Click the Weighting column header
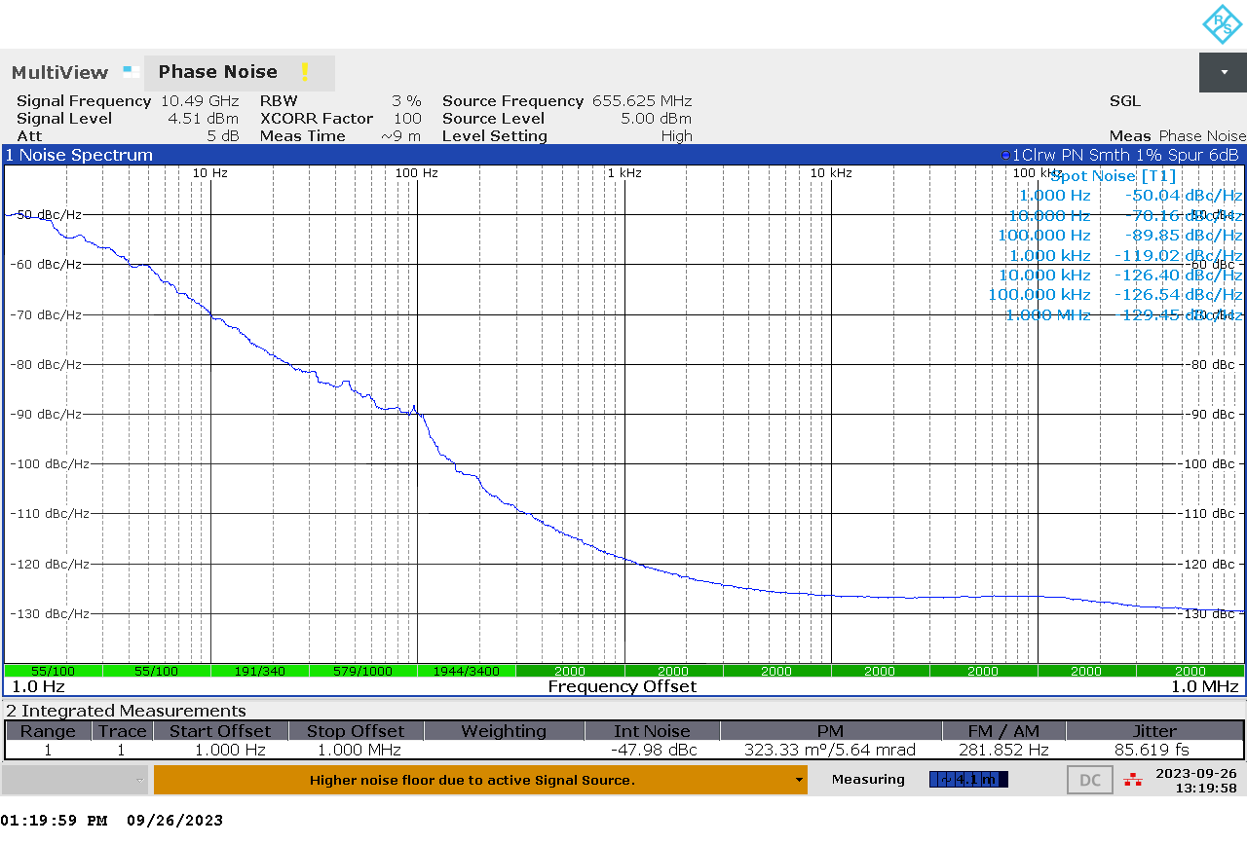Viewport: 1247px width, 845px height. coord(504,731)
